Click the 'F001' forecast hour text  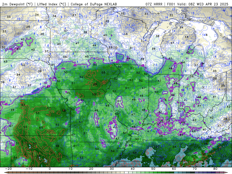click(171, 4)
